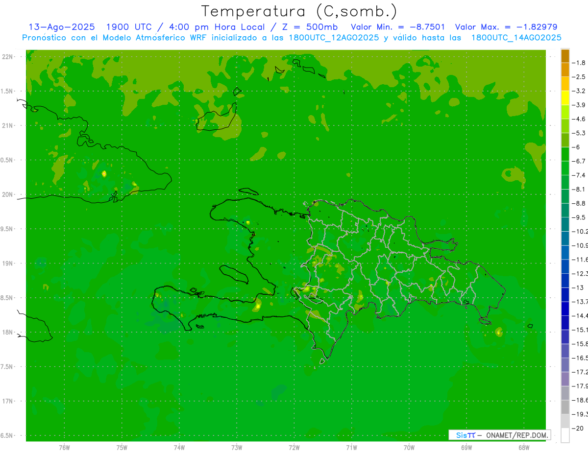
Task: Click valid-until time '1800UTC_14AGO2025'
Action: click(x=516, y=38)
